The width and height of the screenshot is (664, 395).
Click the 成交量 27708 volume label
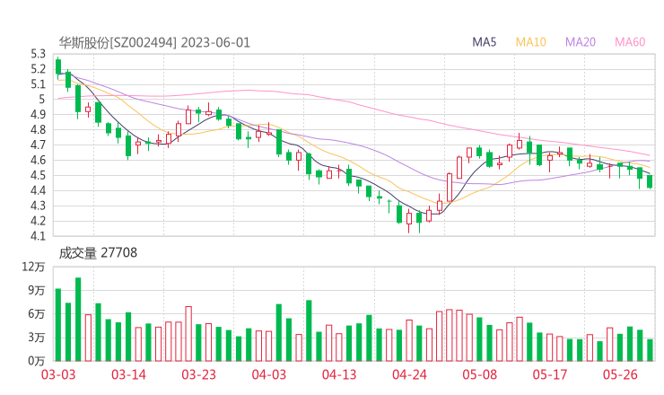click(98, 253)
